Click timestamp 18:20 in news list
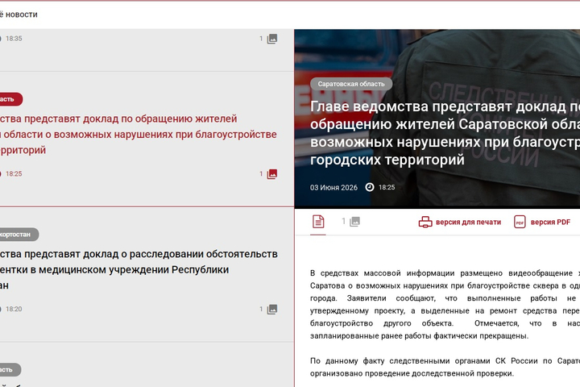Viewport: 580px width, 387px height. pyautogui.click(x=14, y=309)
